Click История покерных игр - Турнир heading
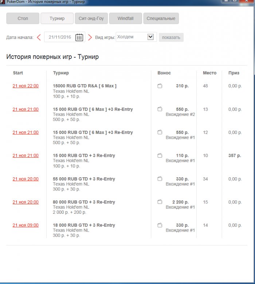 point(52,57)
